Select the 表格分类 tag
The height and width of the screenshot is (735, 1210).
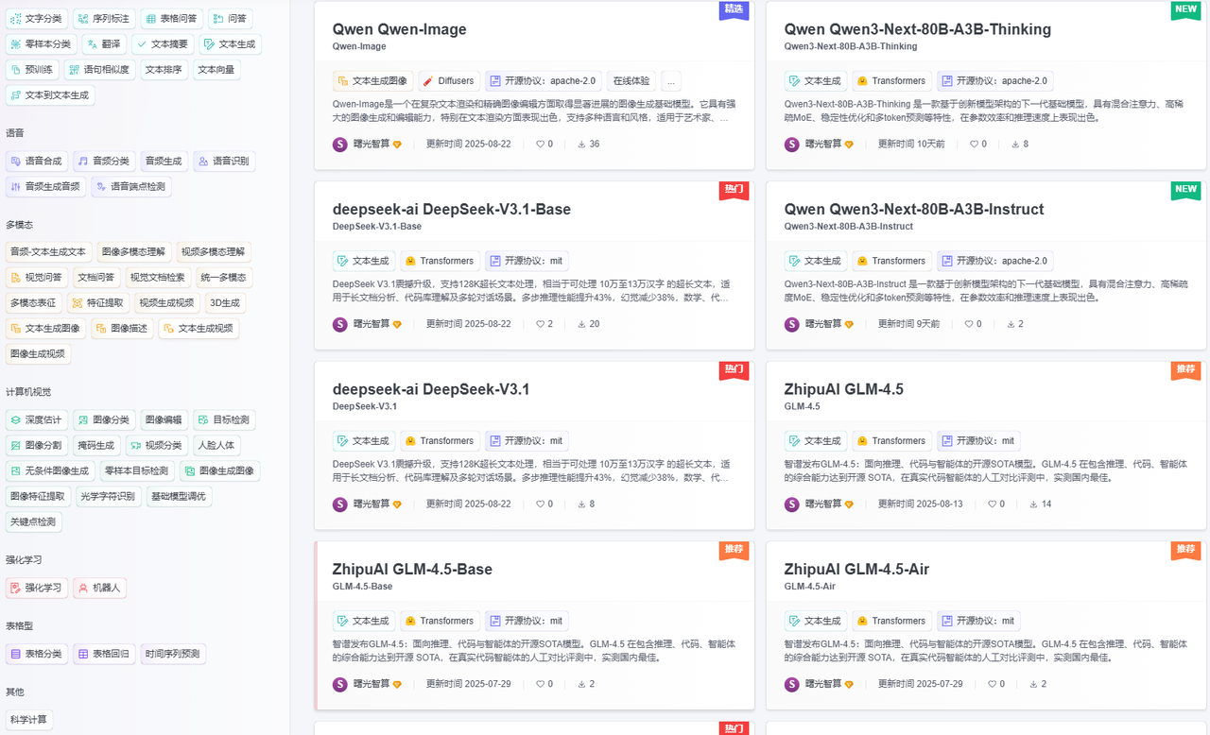point(37,654)
